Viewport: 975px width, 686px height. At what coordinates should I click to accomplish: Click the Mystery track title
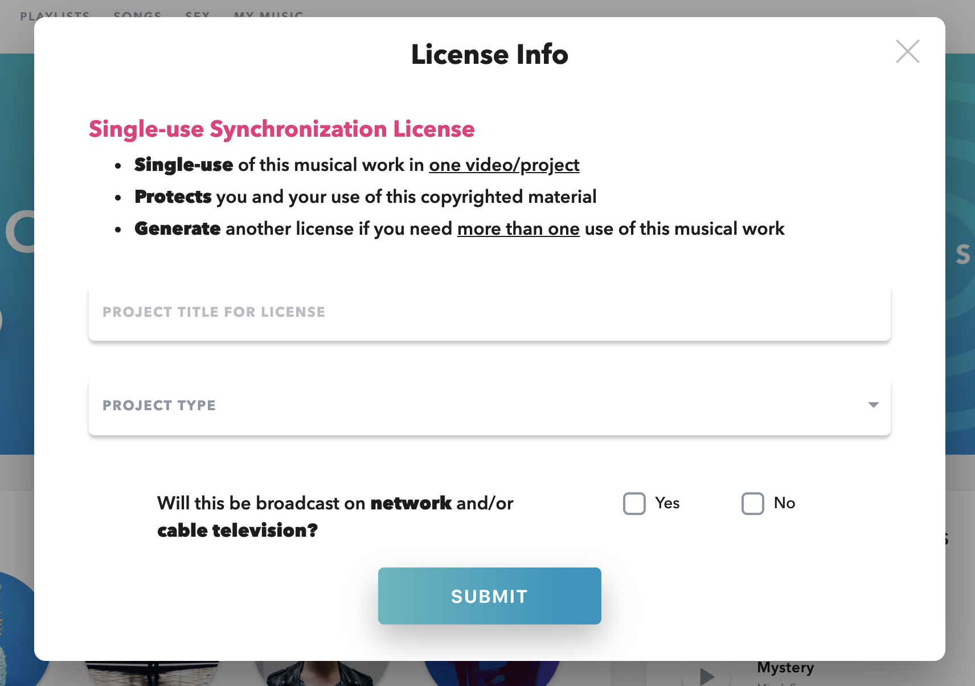coord(785,668)
